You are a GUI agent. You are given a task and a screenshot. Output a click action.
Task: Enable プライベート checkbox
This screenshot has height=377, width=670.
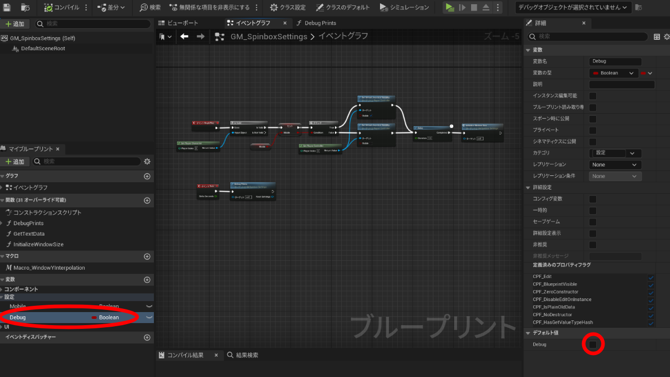click(x=593, y=130)
